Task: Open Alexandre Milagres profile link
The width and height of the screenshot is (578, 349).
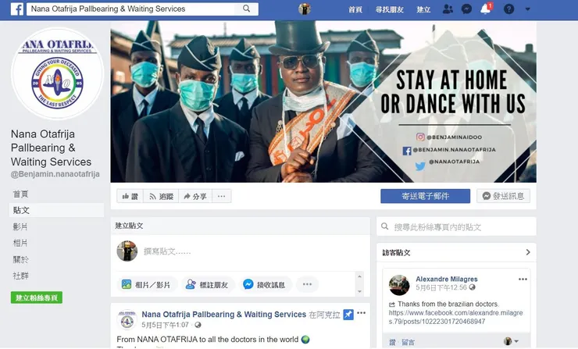Action: 447,279
